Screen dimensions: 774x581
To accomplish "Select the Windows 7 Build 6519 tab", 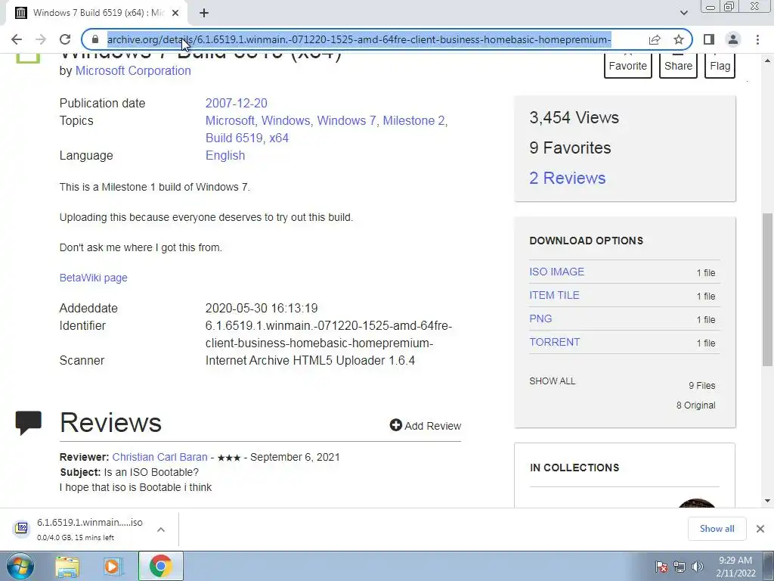I will [96, 14].
